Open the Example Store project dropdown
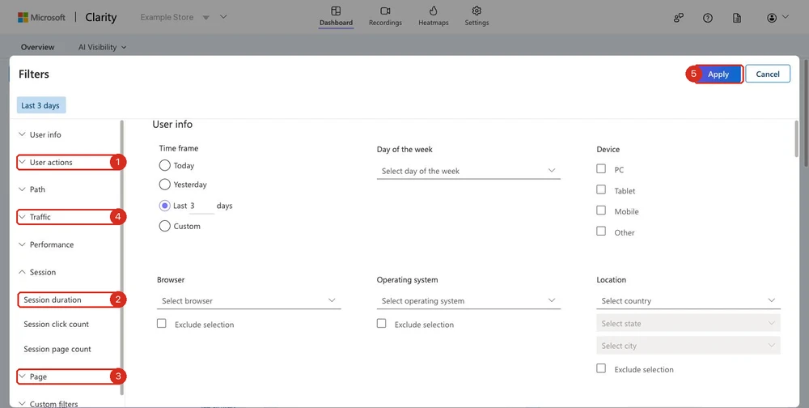The width and height of the screenshot is (809, 408). pos(175,17)
